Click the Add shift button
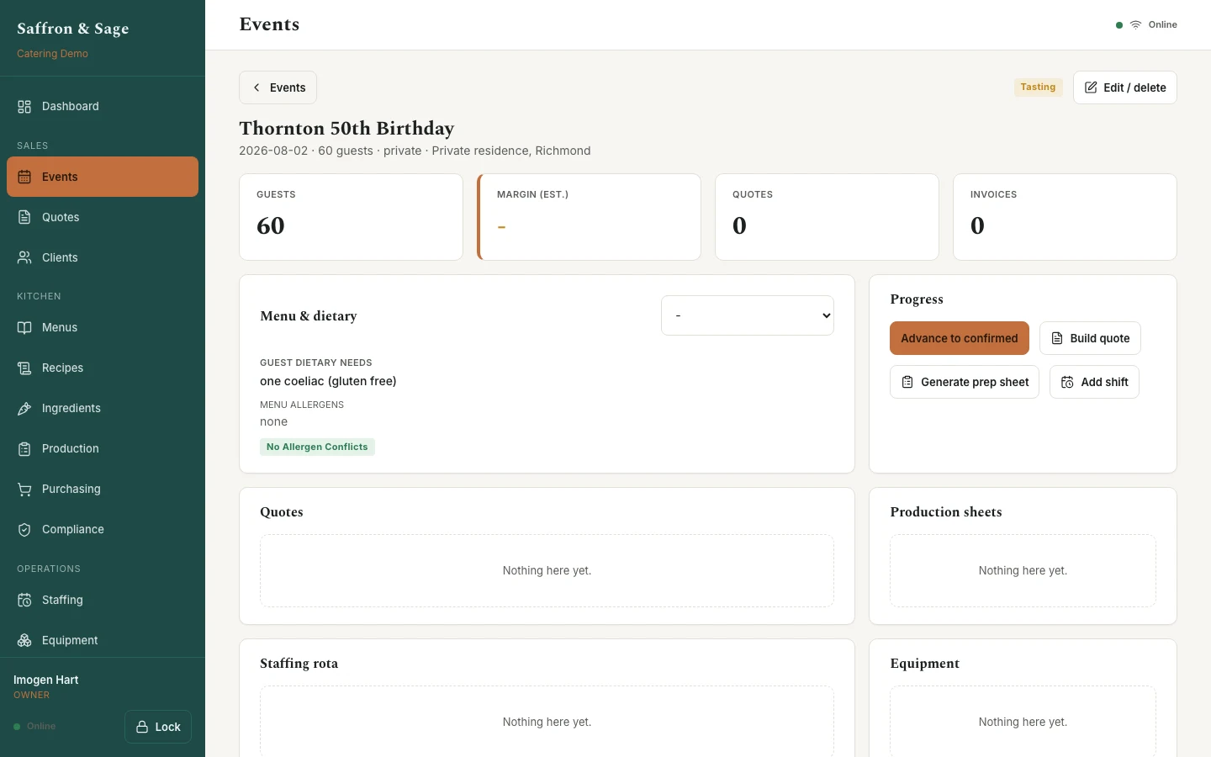Screen dimensions: 1211x757 tap(1094, 382)
